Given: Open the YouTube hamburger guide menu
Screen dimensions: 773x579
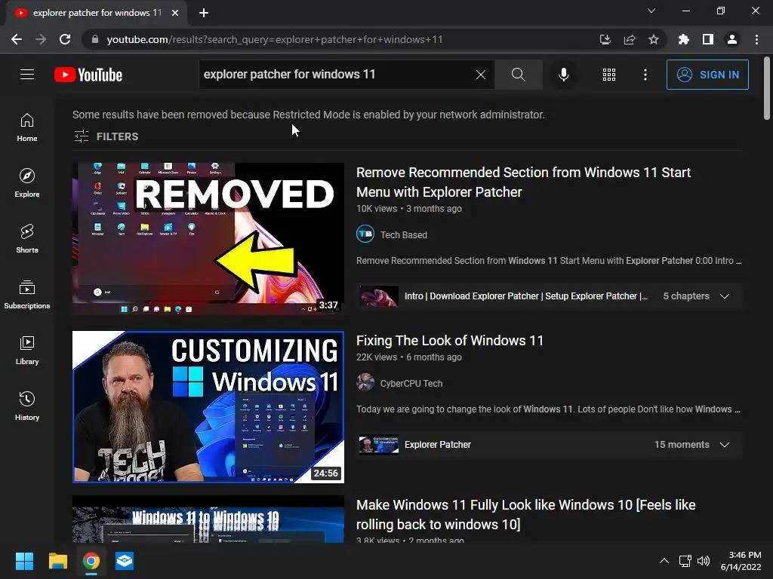Looking at the screenshot, I should (x=27, y=75).
